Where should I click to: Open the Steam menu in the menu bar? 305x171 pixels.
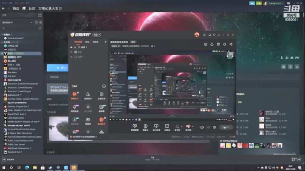5,3
